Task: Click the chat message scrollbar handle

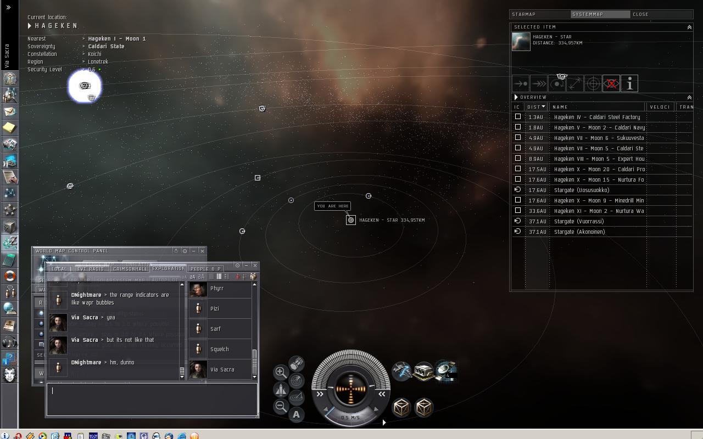Action: tap(182, 371)
